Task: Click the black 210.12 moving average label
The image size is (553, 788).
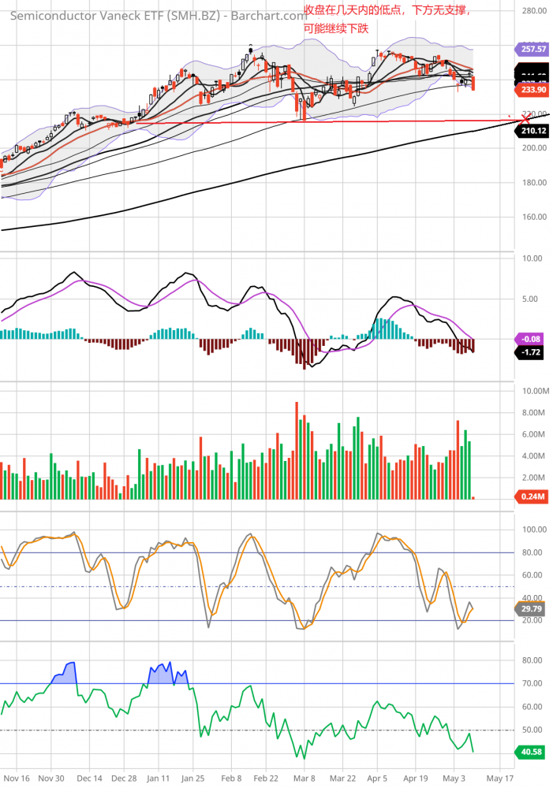Action: point(534,131)
